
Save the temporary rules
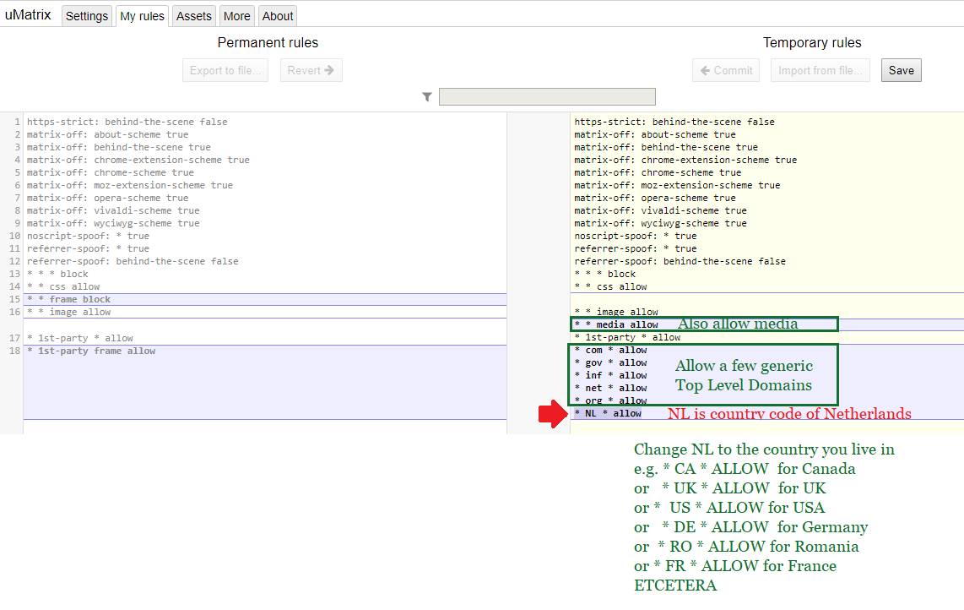coord(901,70)
